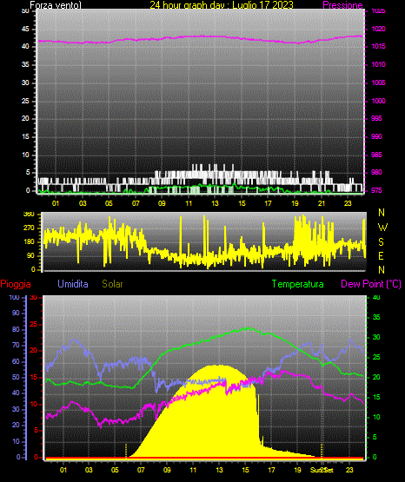
Task: Click the 45 wind force scale value
Action: tap(25, 29)
